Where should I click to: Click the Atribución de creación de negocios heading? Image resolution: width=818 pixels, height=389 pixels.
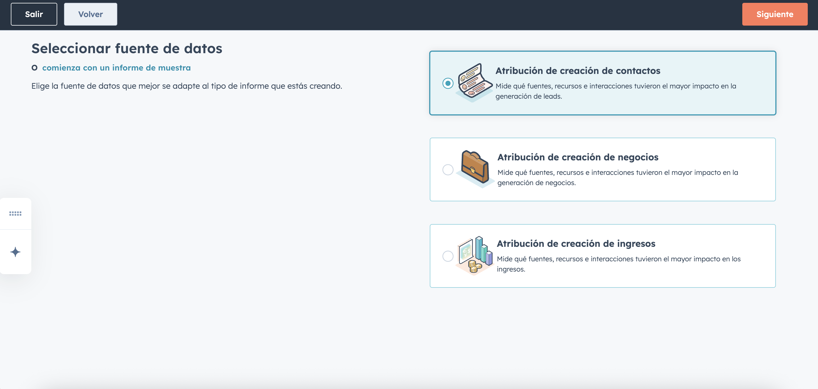pyautogui.click(x=577, y=157)
